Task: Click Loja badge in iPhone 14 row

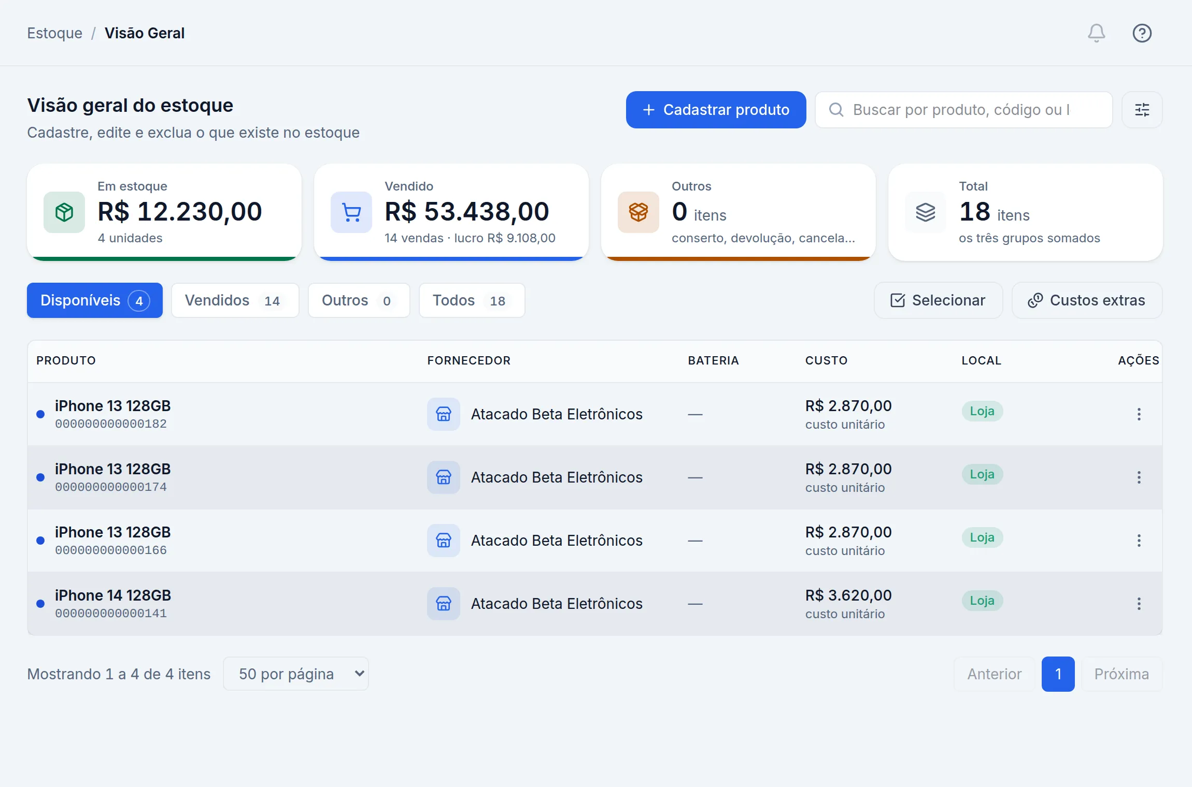Action: click(x=982, y=601)
